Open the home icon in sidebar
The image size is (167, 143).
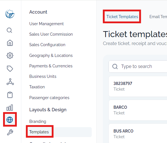[10, 43]
